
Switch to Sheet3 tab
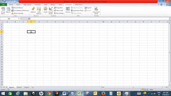27,87
